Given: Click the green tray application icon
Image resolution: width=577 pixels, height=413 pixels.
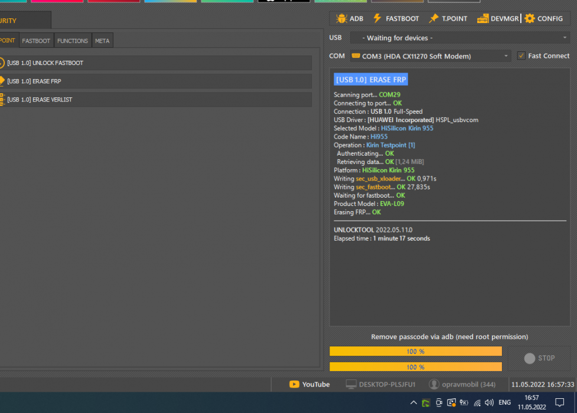Looking at the screenshot, I should (426, 403).
